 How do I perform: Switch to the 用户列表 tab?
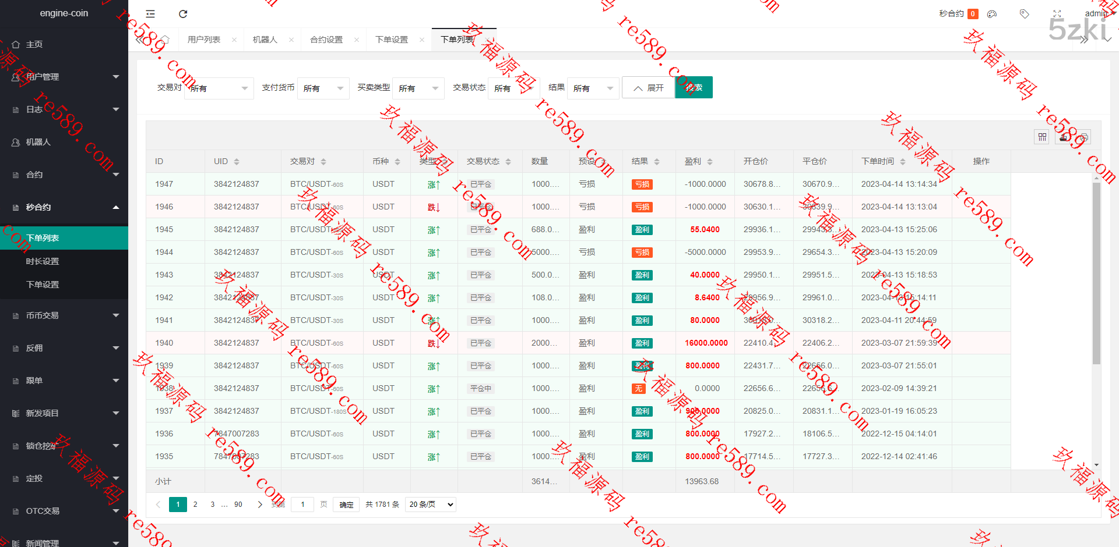point(204,40)
